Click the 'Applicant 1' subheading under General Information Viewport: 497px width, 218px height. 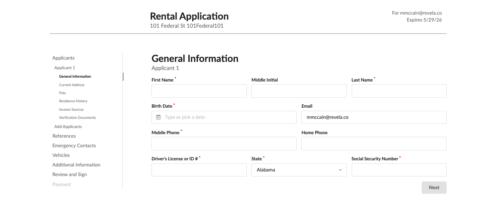tap(165, 68)
